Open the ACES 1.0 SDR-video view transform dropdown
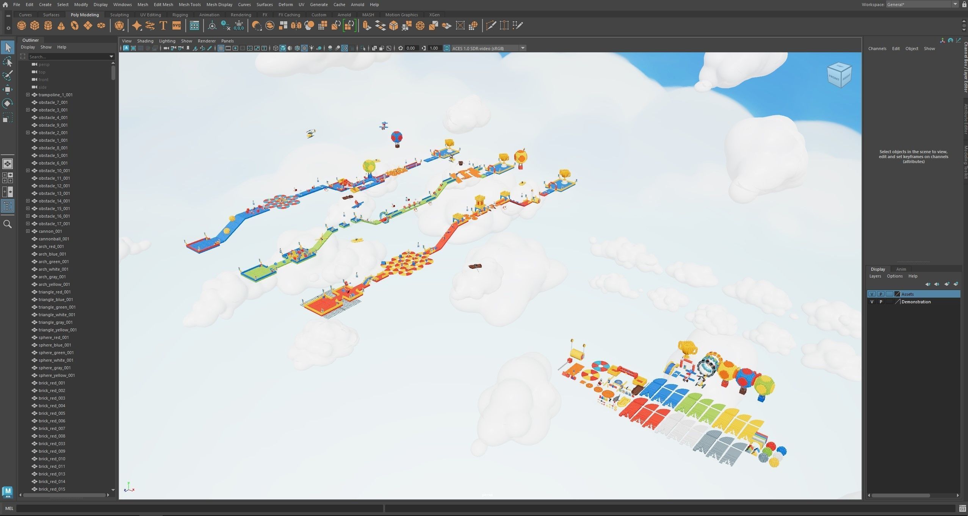 [x=523, y=48]
